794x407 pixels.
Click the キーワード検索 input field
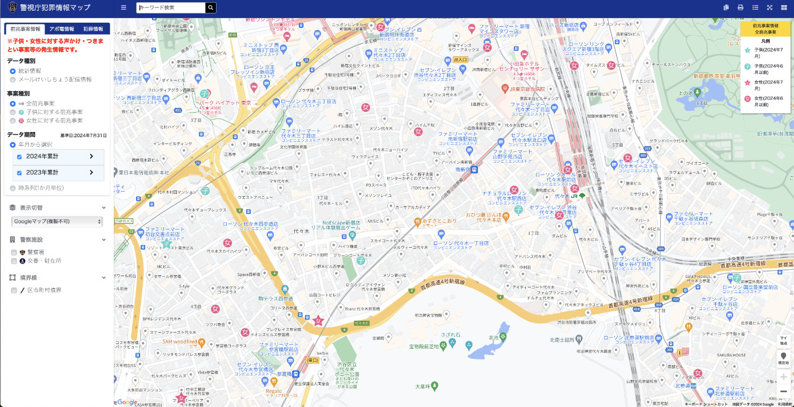tap(171, 8)
